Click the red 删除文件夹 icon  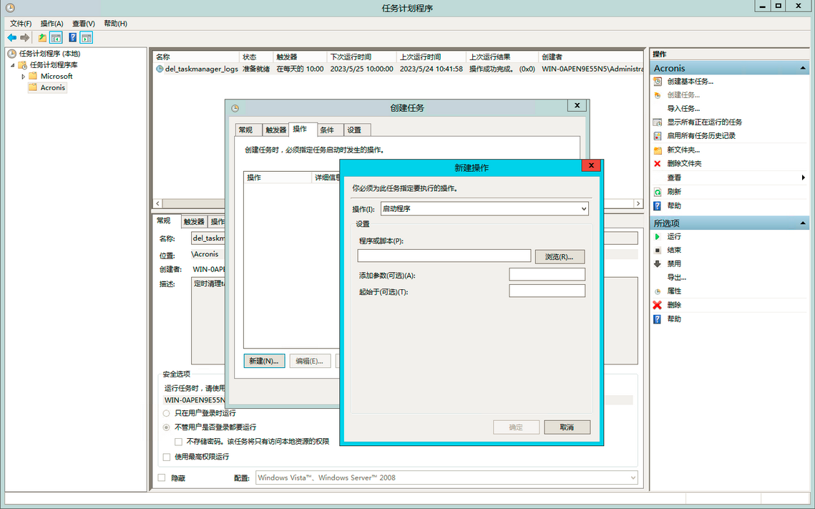[658, 163]
